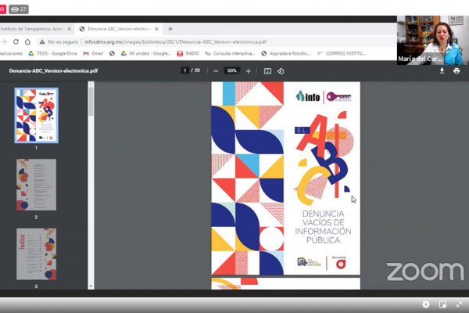Select page 2 thumbnail
The height and width of the screenshot is (313, 469).
(x=36, y=185)
